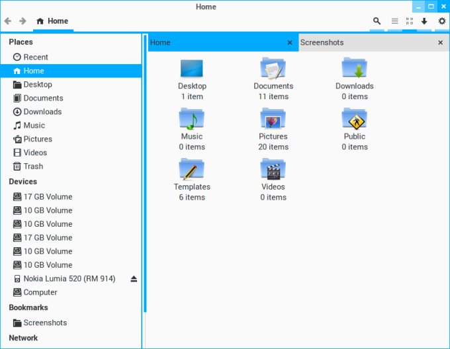
Task: Select the Music folder icon
Action: pos(192,118)
